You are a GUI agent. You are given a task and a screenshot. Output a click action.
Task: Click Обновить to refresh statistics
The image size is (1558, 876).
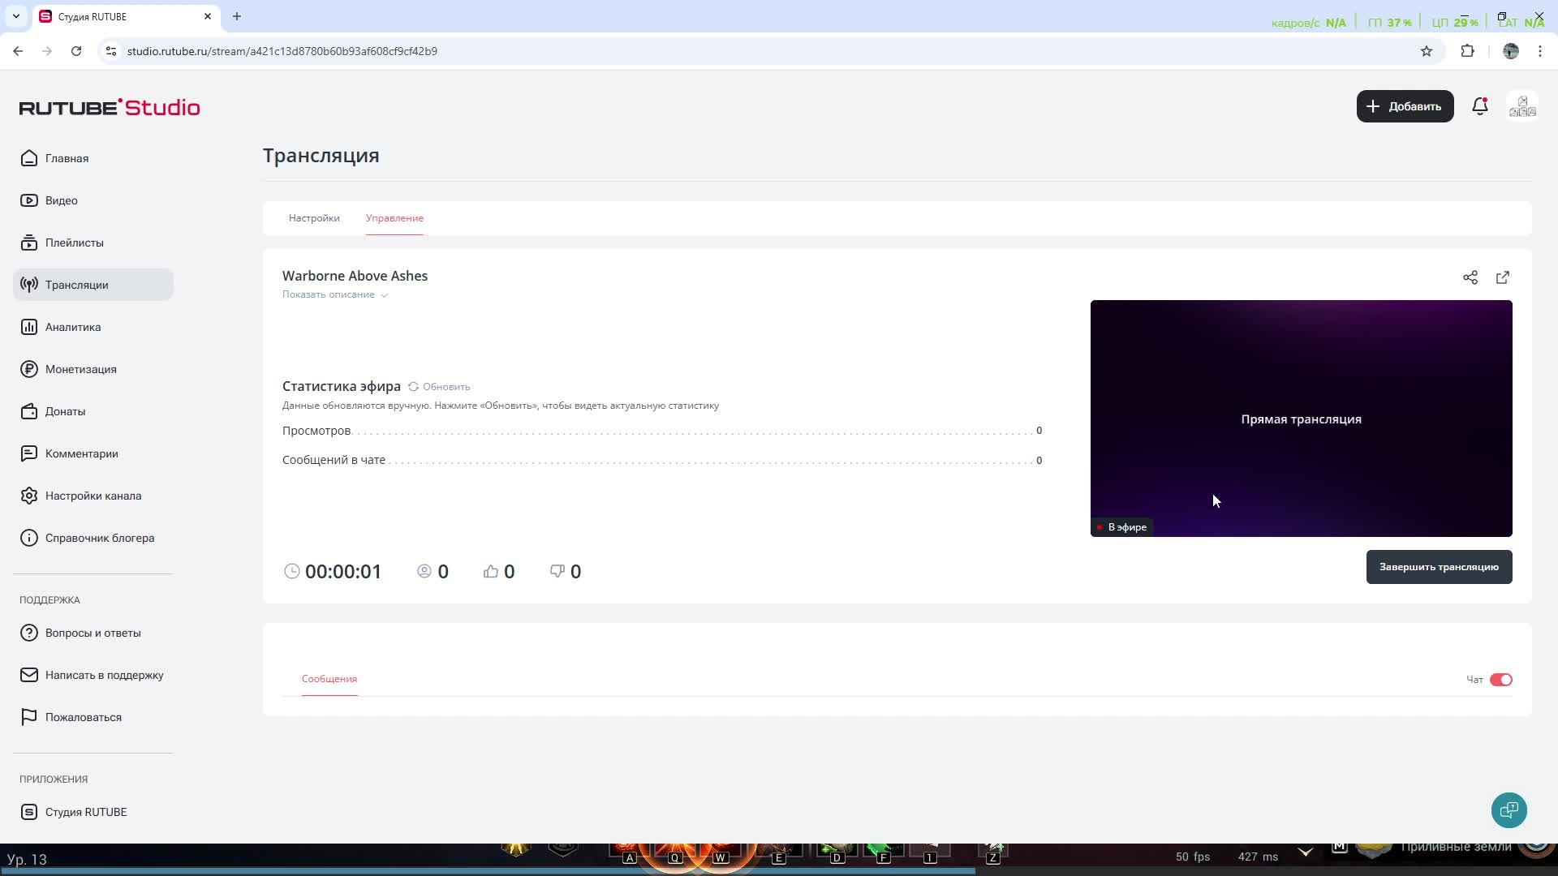click(x=439, y=387)
